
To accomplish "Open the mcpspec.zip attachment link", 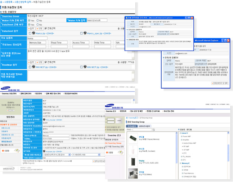I will tap(54, 151).
